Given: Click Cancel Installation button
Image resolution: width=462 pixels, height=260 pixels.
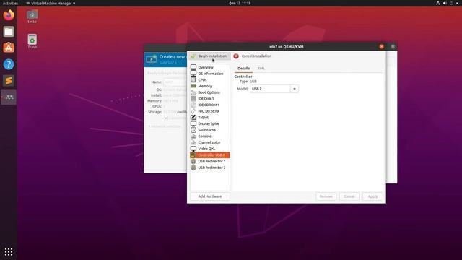Looking at the screenshot, I should click(253, 56).
